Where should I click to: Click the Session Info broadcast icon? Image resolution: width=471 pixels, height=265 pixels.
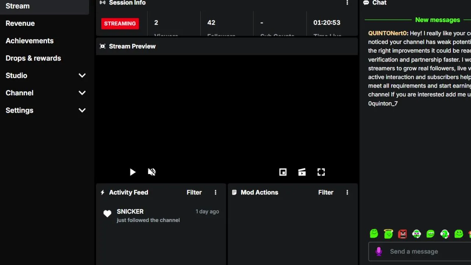(103, 3)
